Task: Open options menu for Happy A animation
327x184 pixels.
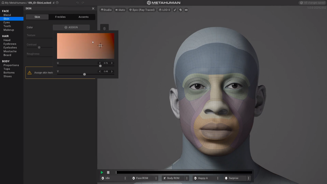Action: pyautogui.click(x=218, y=178)
